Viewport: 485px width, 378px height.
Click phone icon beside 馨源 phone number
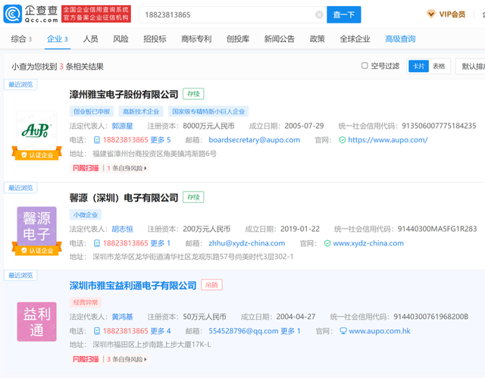coord(97,243)
